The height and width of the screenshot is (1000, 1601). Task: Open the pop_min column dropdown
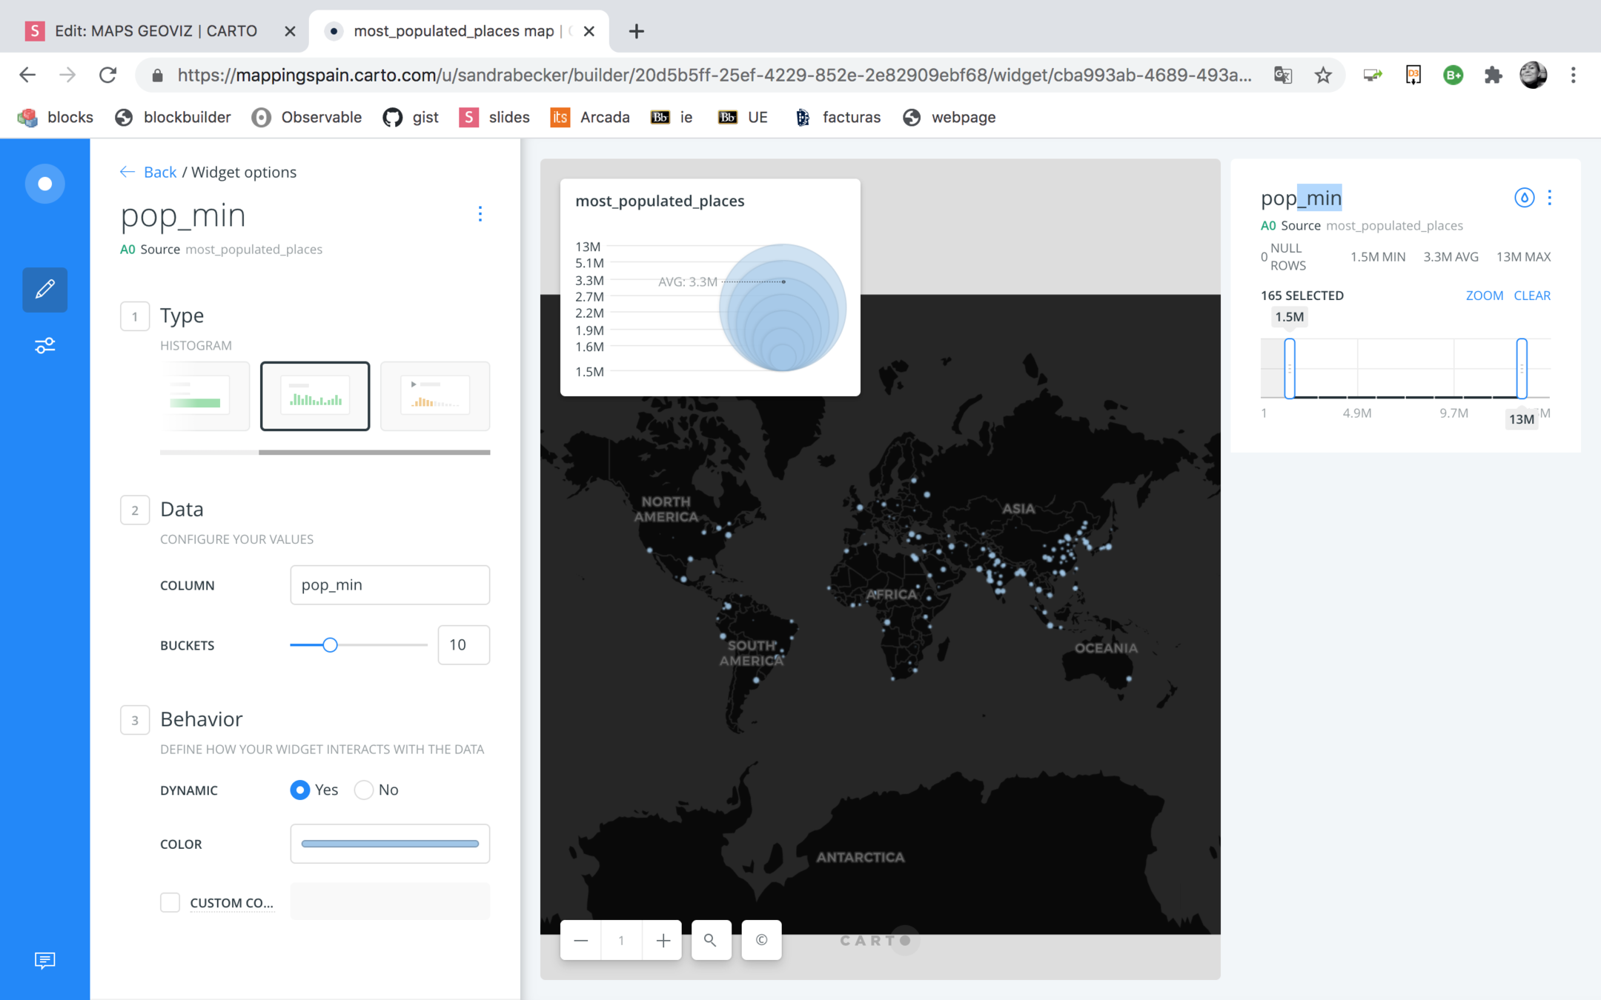pyautogui.click(x=390, y=584)
